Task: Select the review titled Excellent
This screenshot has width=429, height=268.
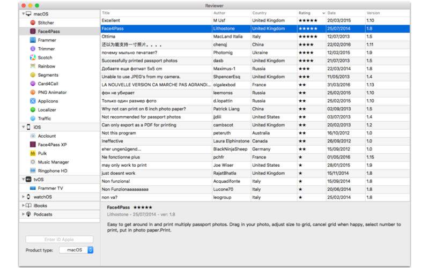Action: pyautogui.click(x=255, y=20)
